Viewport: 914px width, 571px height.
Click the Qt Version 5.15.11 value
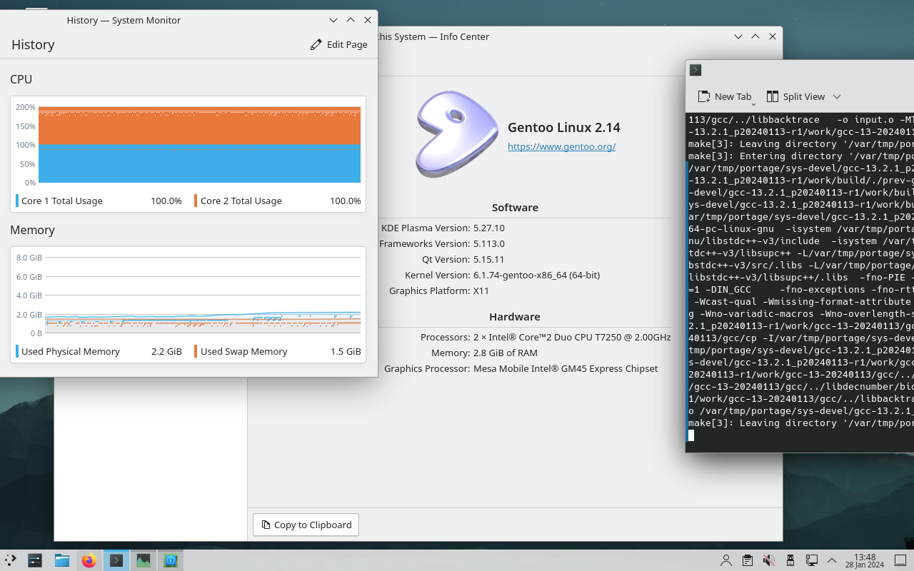[489, 259]
